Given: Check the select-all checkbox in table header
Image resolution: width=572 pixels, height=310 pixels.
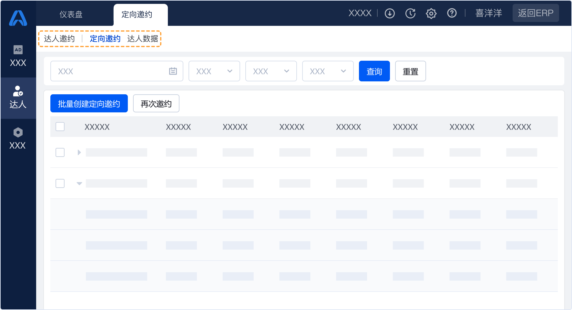Looking at the screenshot, I should point(60,127).
